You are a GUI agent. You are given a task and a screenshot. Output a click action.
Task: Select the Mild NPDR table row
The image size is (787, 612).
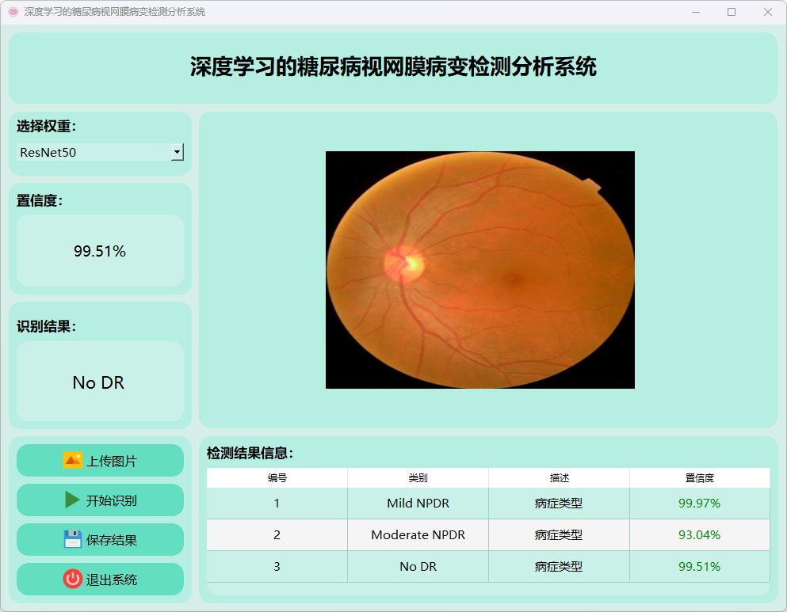click(418, 503)
